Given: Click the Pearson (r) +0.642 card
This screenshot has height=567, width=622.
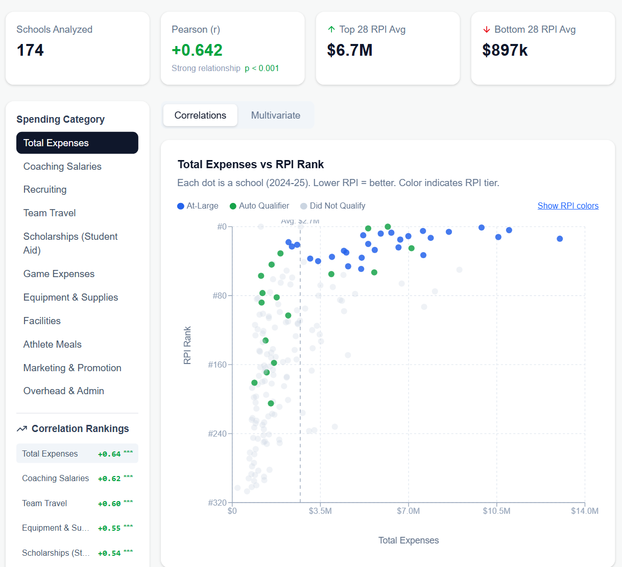Looking at the screenshot, I should point(232,49).
